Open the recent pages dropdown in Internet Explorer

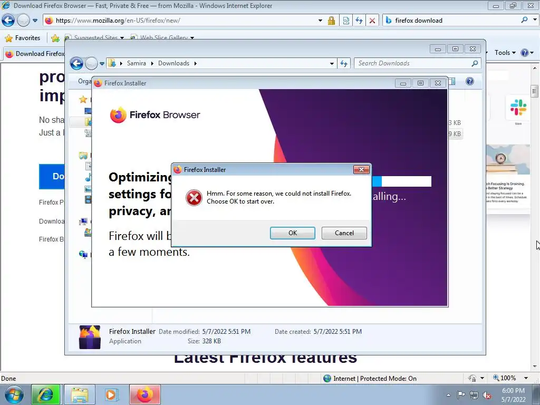coord(35,21)
